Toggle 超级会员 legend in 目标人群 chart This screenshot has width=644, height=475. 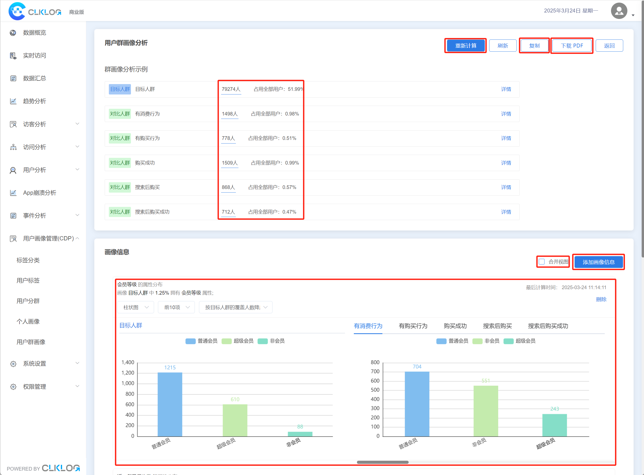237,341
